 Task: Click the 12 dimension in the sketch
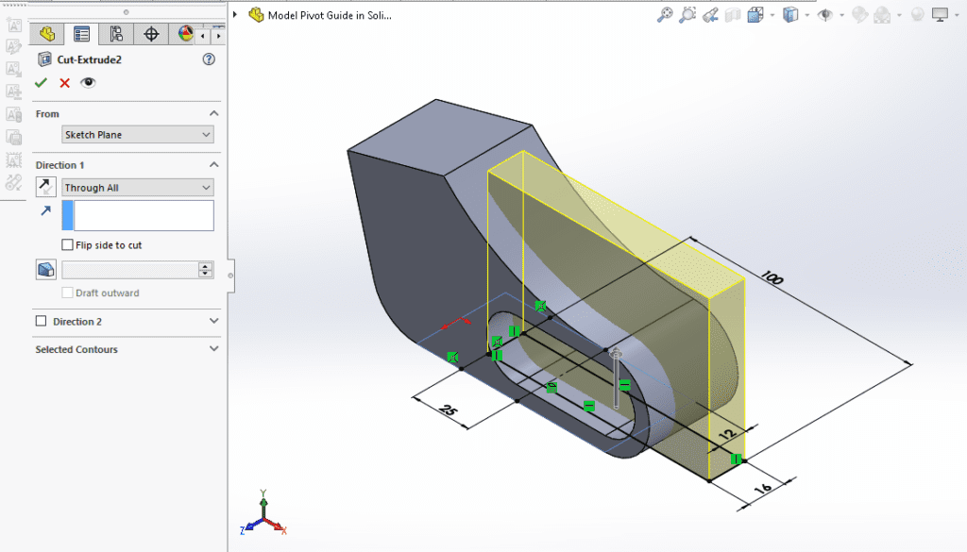[728, 434]
